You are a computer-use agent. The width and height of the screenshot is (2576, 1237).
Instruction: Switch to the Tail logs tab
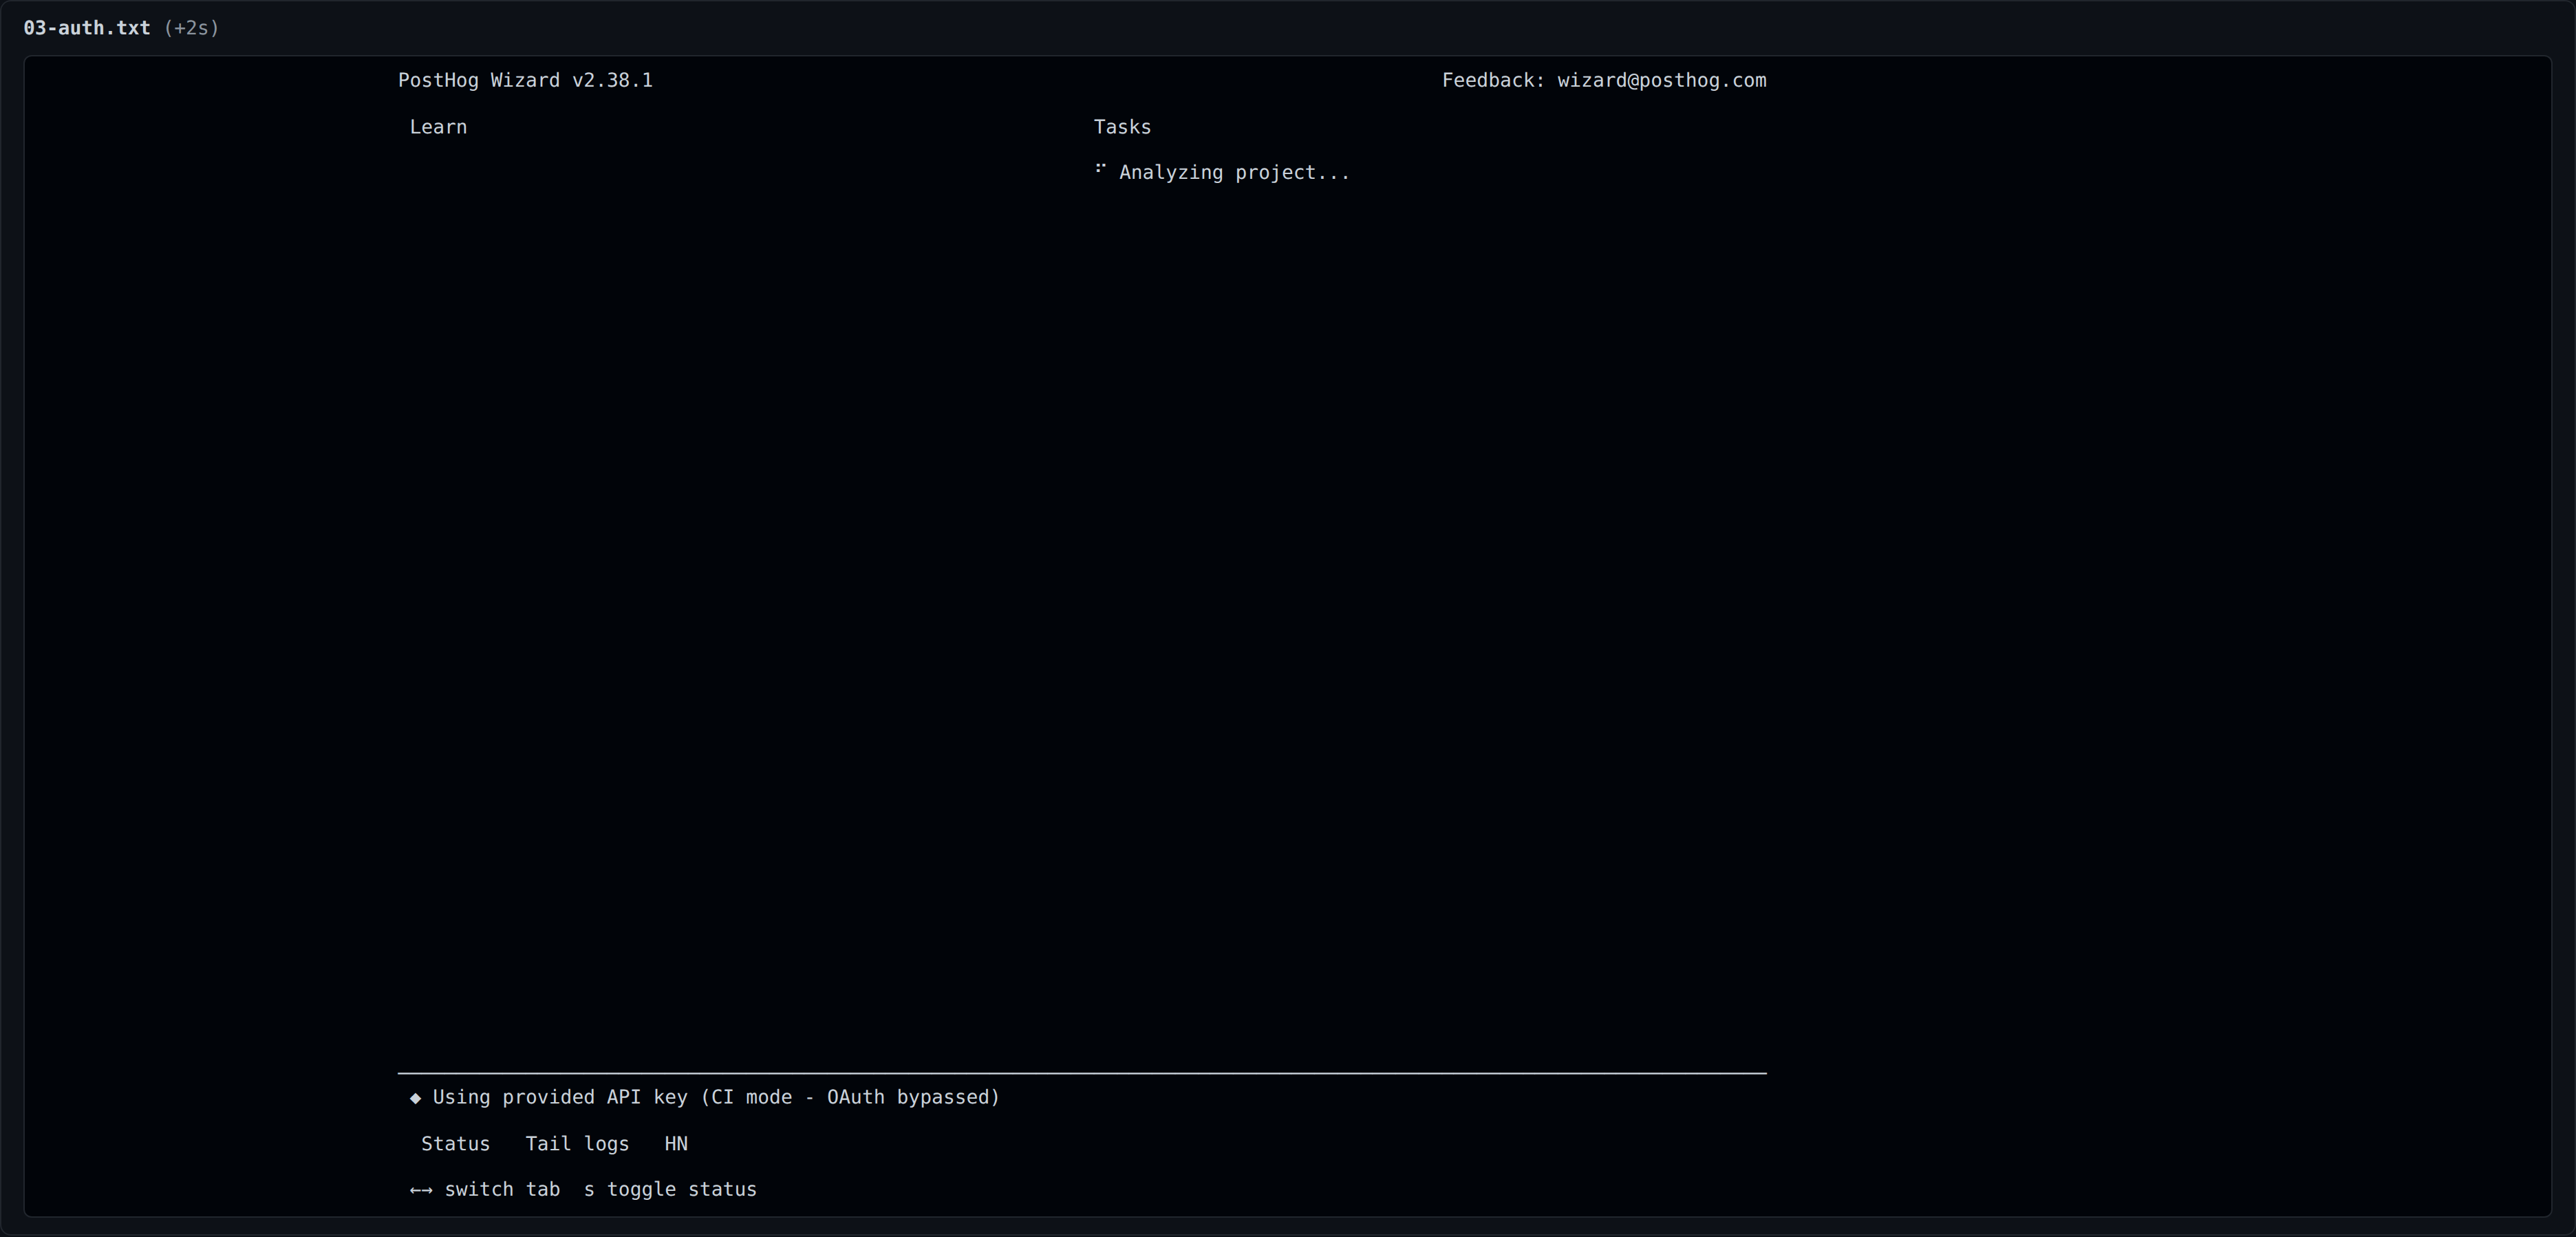(x=577, y=1143)
